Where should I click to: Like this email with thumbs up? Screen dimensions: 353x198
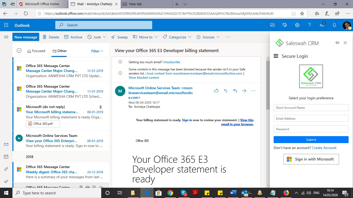216,91
